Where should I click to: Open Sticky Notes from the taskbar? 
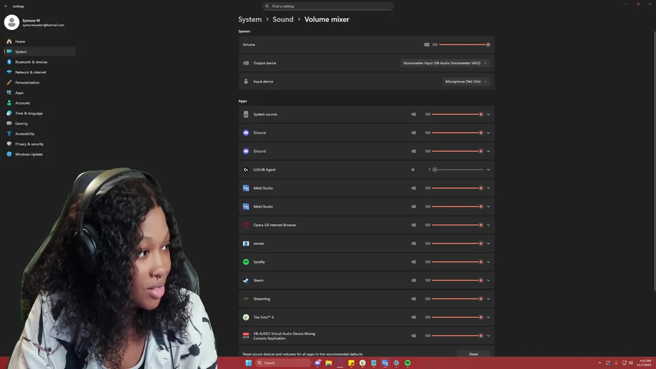pos(351,363)
